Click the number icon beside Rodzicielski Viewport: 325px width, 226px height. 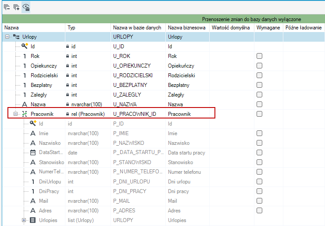tap(25, 75)
